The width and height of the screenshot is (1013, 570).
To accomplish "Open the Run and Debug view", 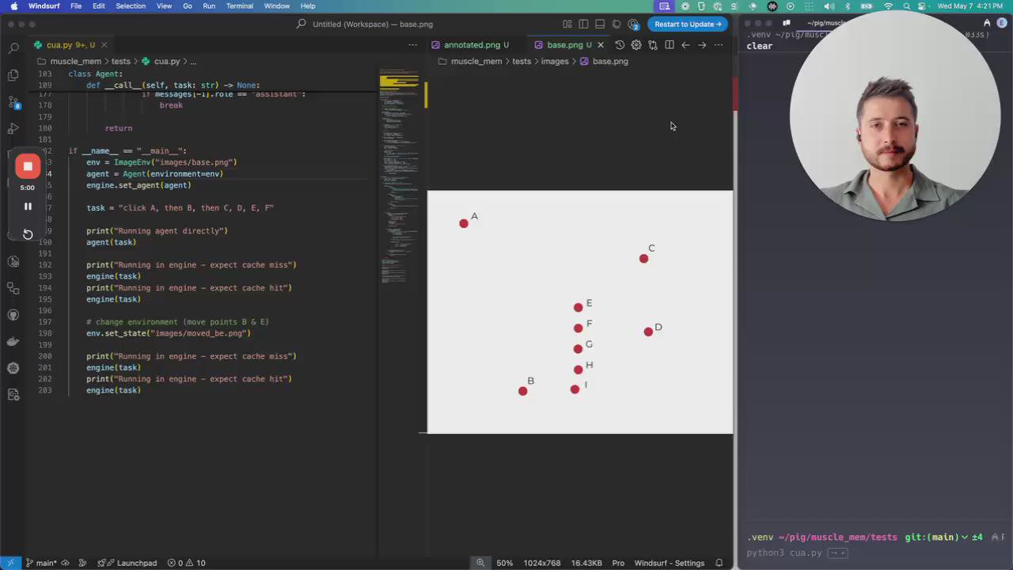I will pyautogui.click(x=13, y=128).
